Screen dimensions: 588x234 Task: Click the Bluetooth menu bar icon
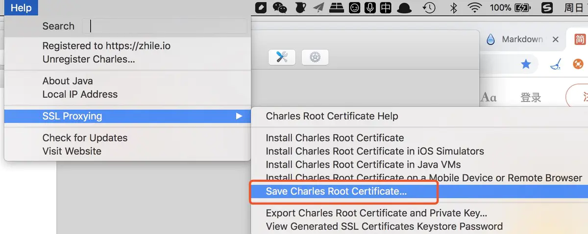tap(454, 8)
